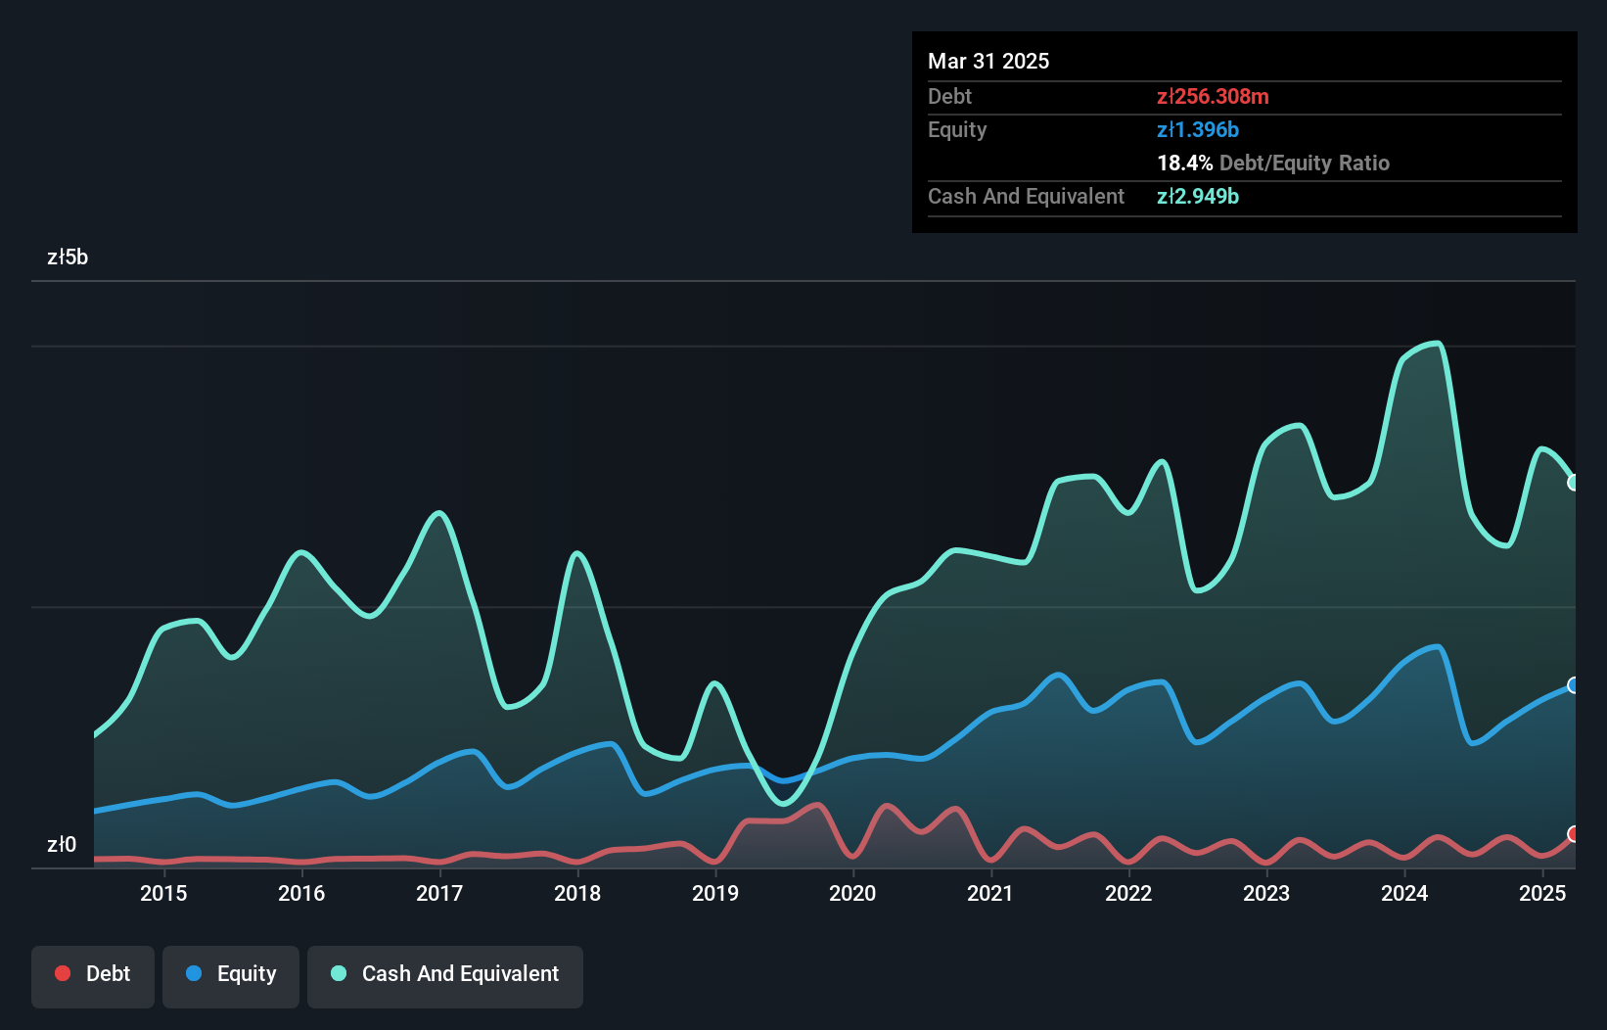Select the 2020 year label
The height and width of the screenshot is (1030, 1607).
tap(852, 893)
